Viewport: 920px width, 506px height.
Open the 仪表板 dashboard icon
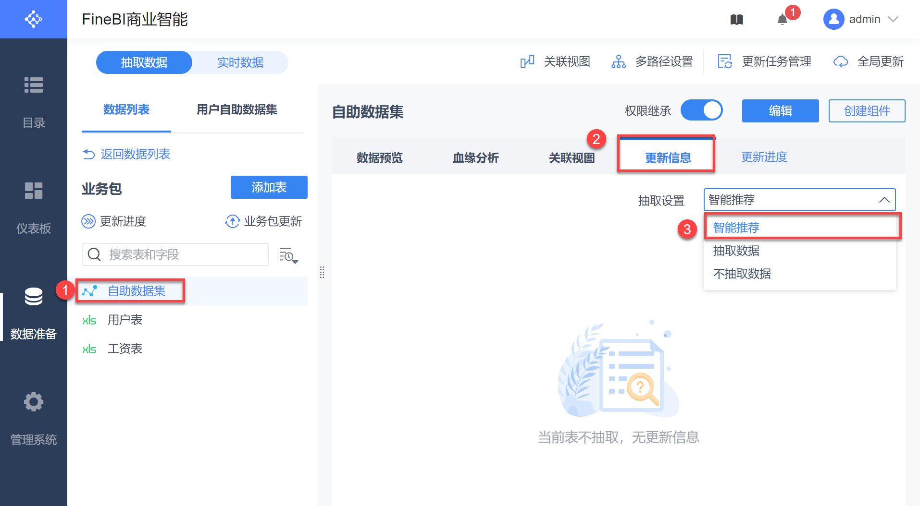click(34, 191)
